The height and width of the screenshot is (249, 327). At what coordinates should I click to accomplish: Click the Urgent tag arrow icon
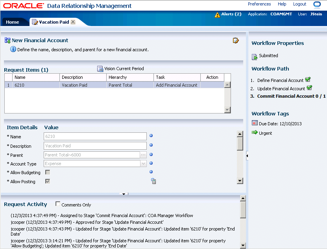coord(255,132)
